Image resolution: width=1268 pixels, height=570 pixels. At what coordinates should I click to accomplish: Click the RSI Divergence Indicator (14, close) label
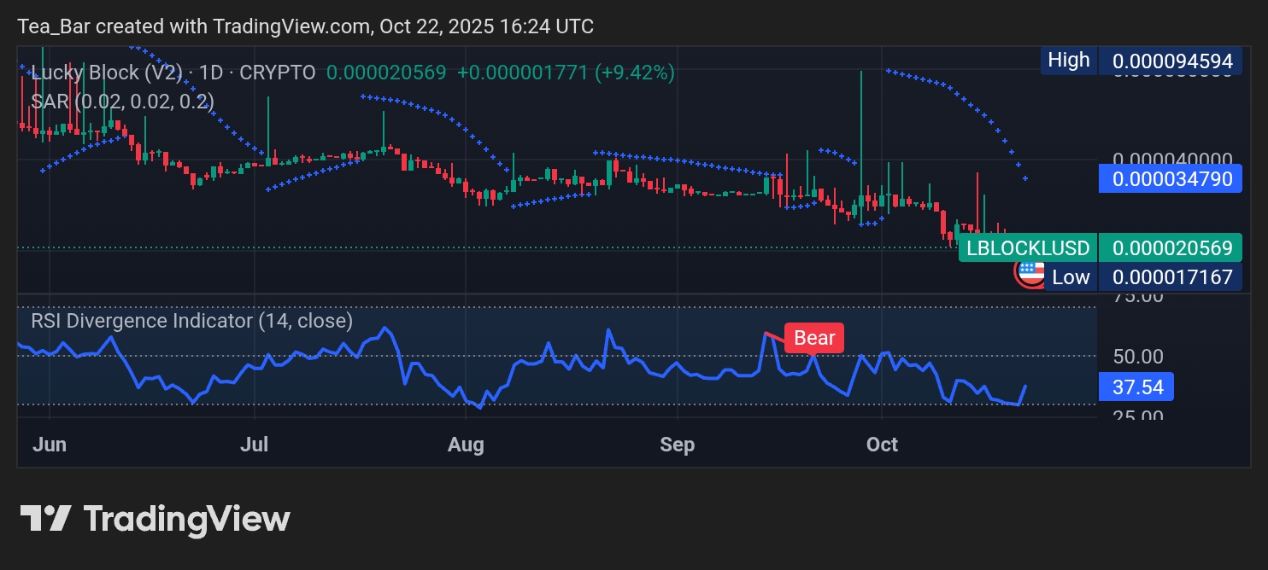192,321
